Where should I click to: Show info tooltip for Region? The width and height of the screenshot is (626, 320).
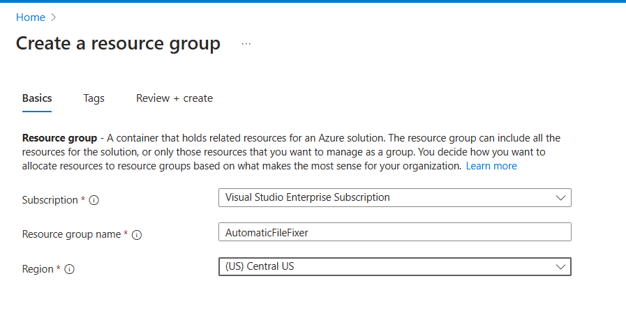[x=70, y=270]
